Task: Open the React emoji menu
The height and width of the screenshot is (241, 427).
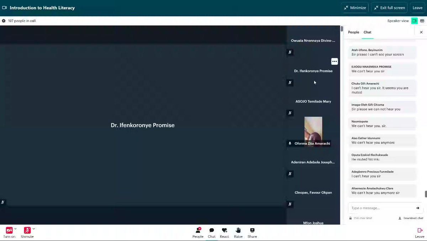Action: click(x=224, y=232)
